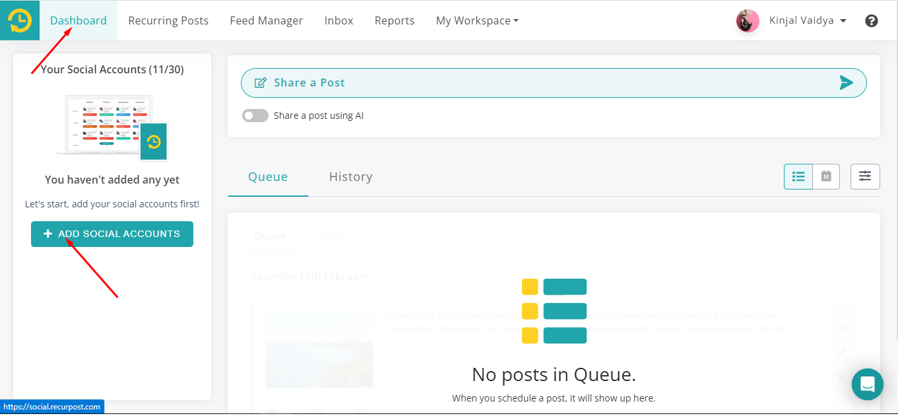
Task: Go to the Dashboard tab
Action: 79,20
